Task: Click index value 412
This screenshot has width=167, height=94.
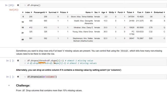Action: [x=31, y=27]
